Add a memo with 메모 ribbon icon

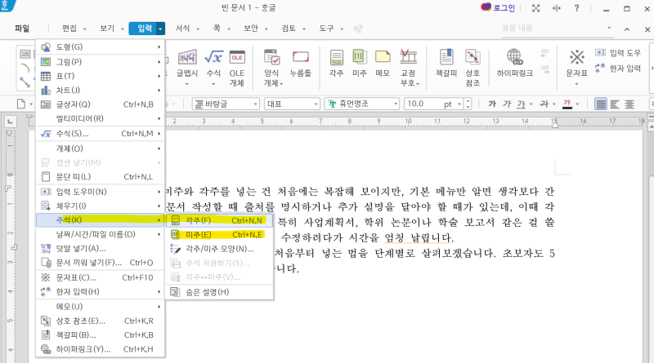[x=383, y=64]
